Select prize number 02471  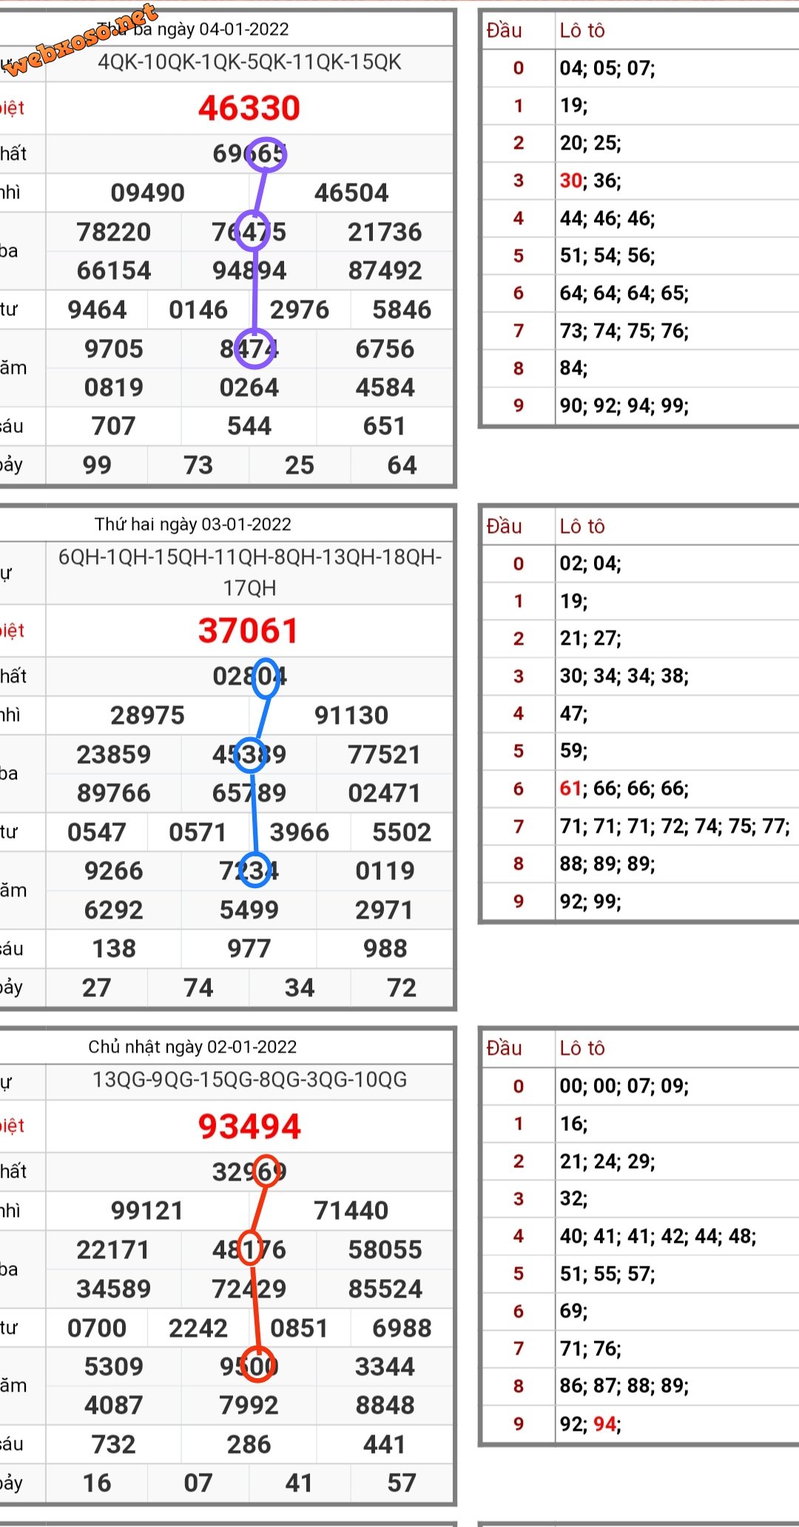coord(385,793)
